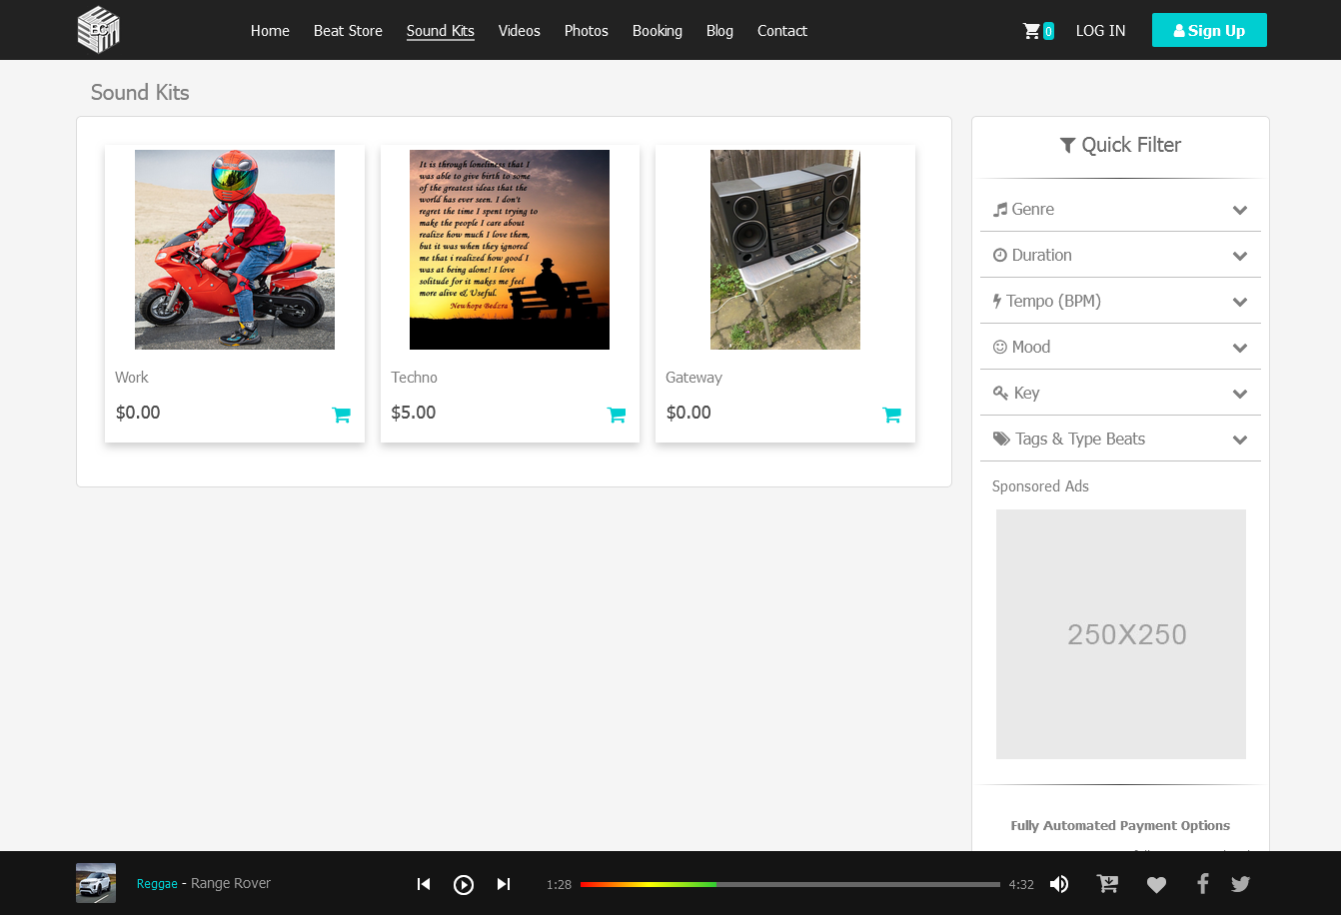1341x915 pixels.
Task: Click Fully Automated Payment Options text
Action: [x=1120, y=825]
